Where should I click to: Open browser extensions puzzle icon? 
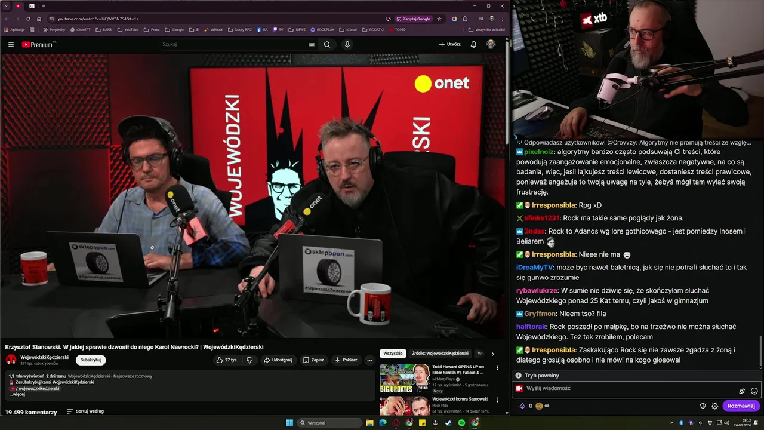(465, 19)
